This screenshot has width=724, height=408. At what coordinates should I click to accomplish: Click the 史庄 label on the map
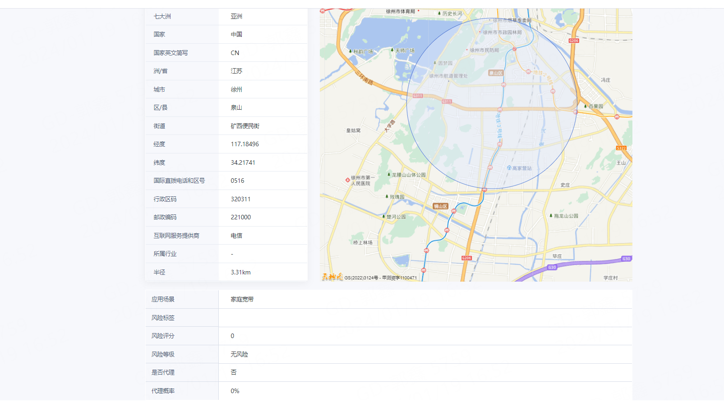(565, 185)
